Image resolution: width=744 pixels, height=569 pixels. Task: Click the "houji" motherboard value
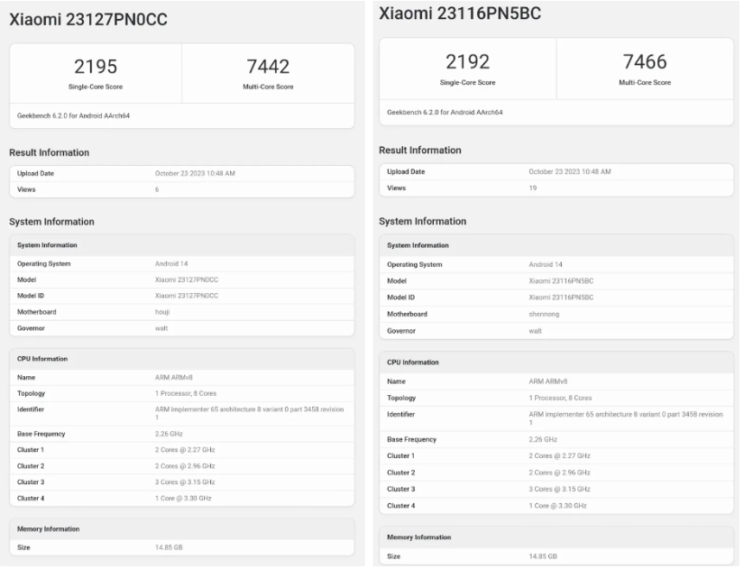(x=162, y=312)
